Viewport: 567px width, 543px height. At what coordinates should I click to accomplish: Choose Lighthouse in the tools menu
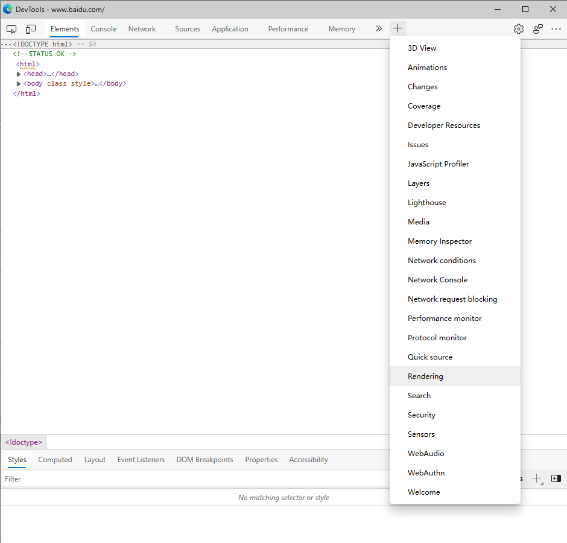tap(426, 202)
